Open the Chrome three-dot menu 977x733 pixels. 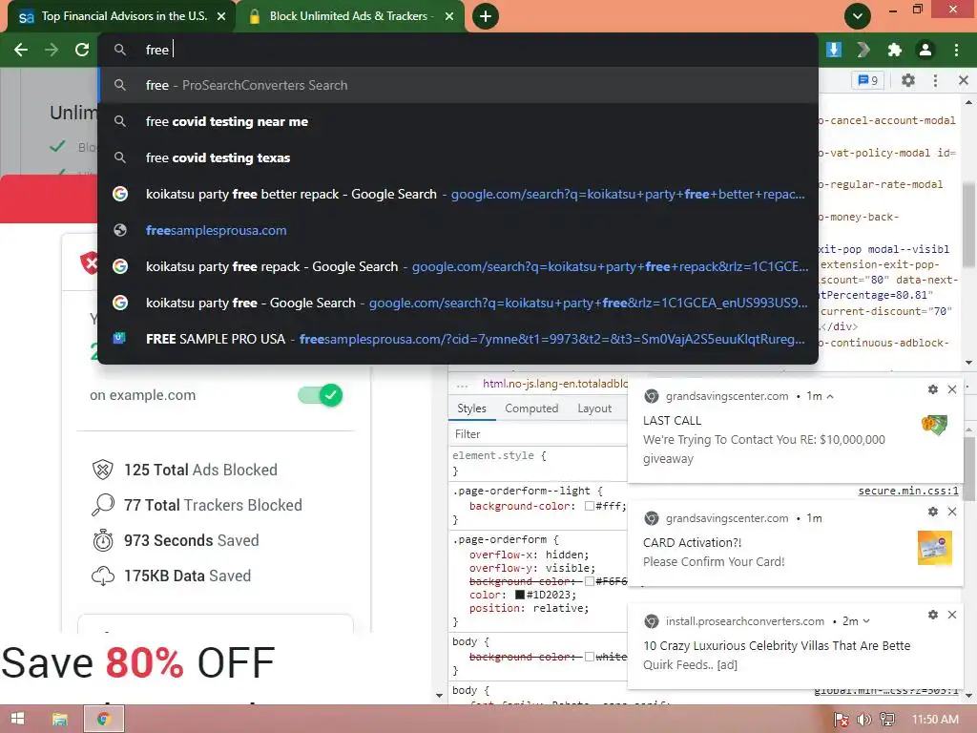pos(956,50)
